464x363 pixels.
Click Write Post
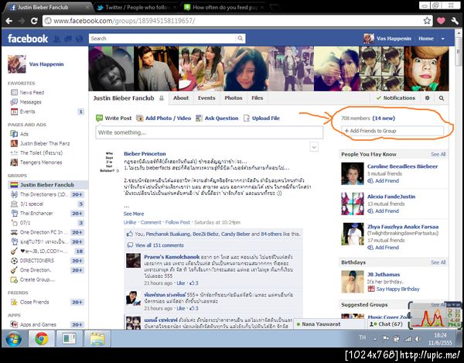[114, 118]
